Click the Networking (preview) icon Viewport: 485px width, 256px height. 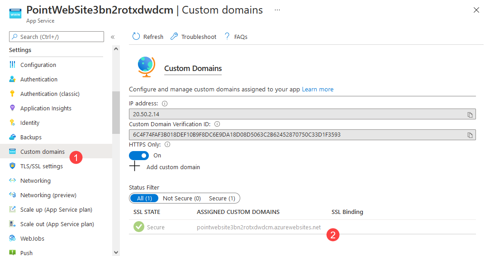pyautogui.click(x=12, y=195)
